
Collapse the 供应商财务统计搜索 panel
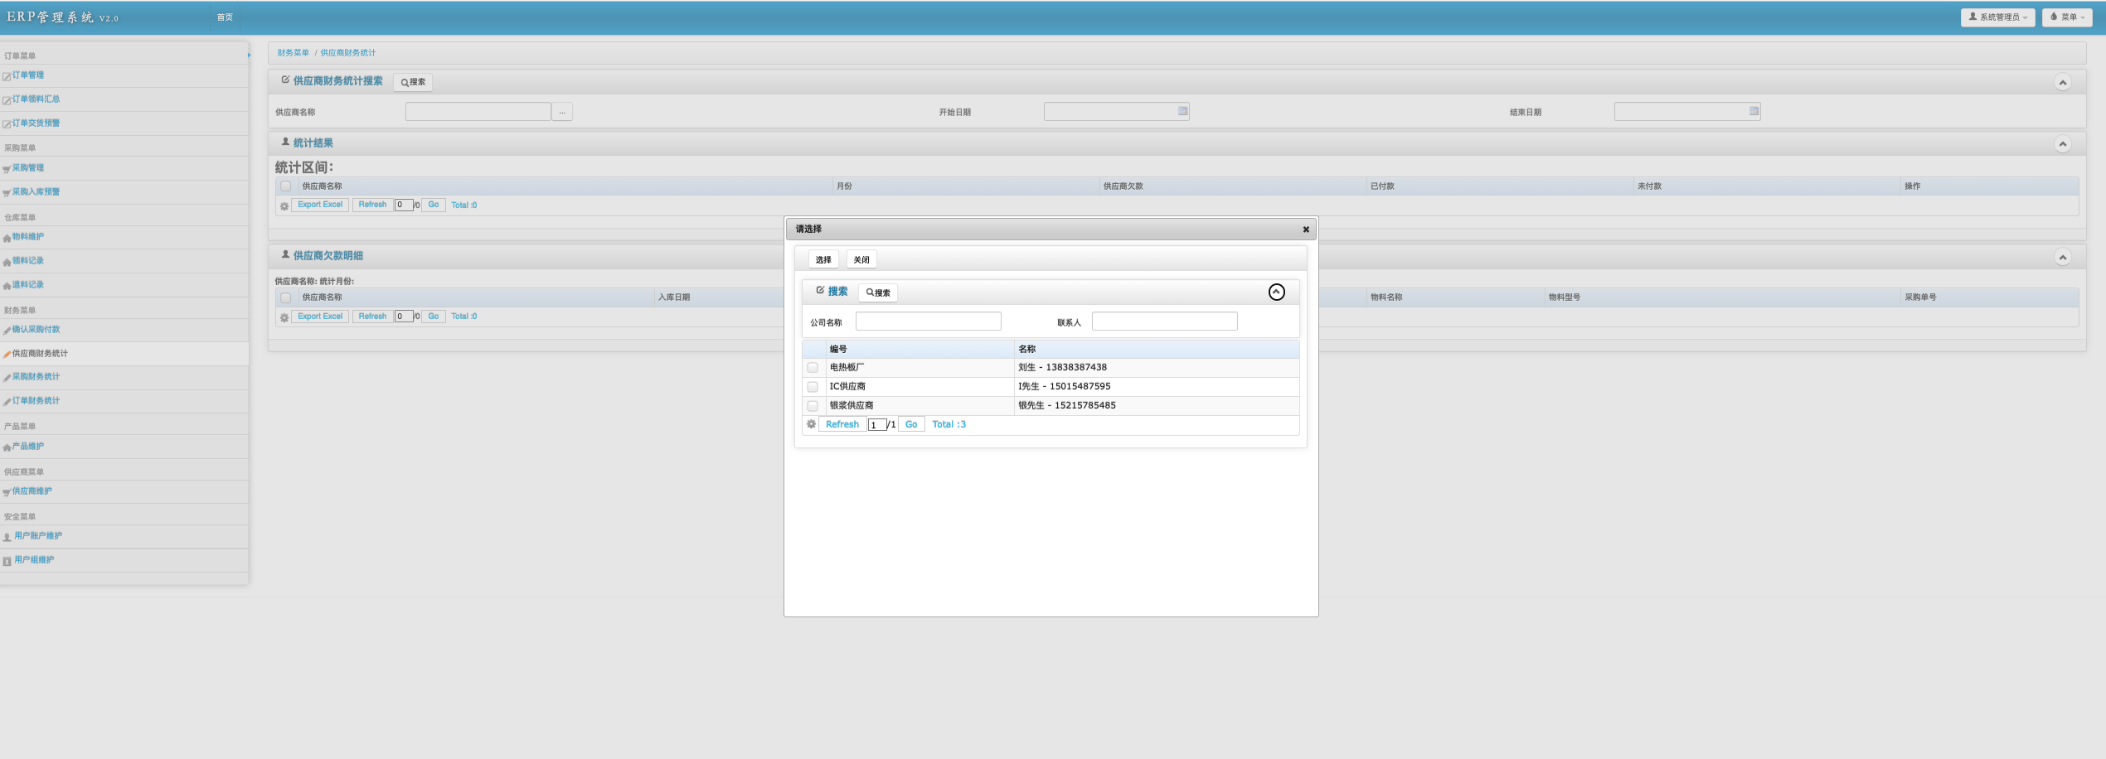[2063, 82]
